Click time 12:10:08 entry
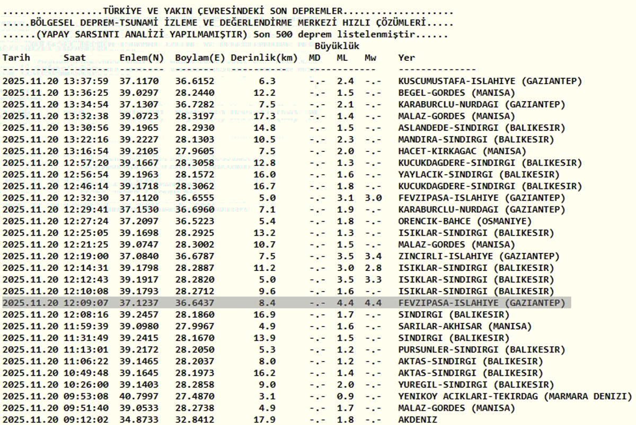 coord(86,291)
